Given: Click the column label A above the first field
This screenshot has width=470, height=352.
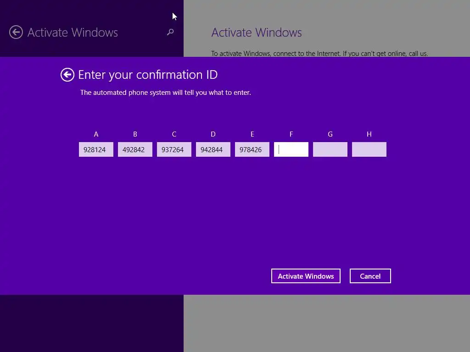Looking at the screenshot, I should pos(96,134).
